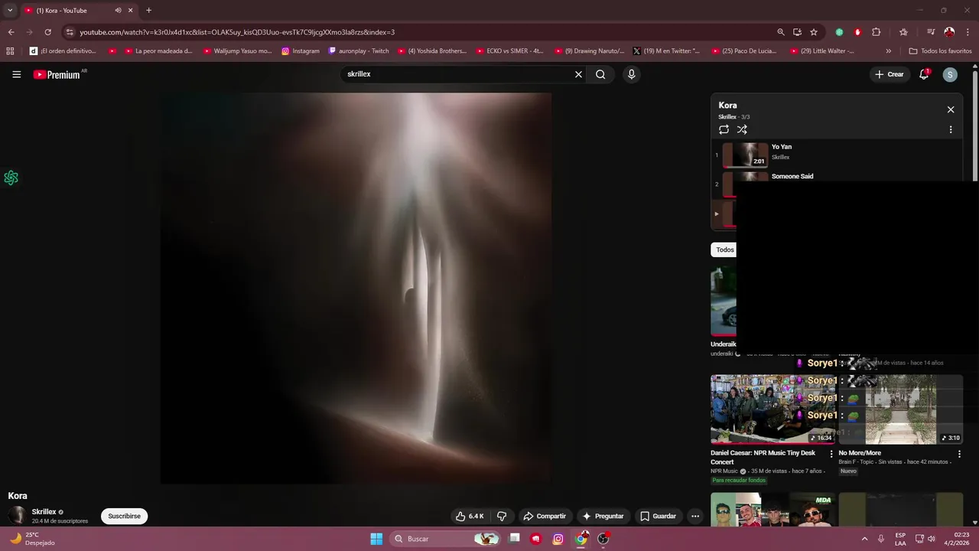The width and height of the screenshot is (979, 551).
Task: Open the Crear menu
Action: pos(890,74)
